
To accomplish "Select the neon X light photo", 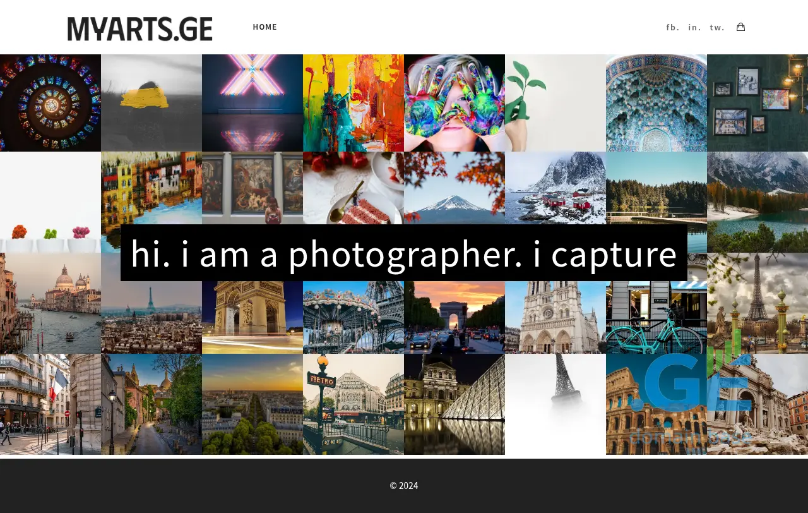I will tap(252, 103).
